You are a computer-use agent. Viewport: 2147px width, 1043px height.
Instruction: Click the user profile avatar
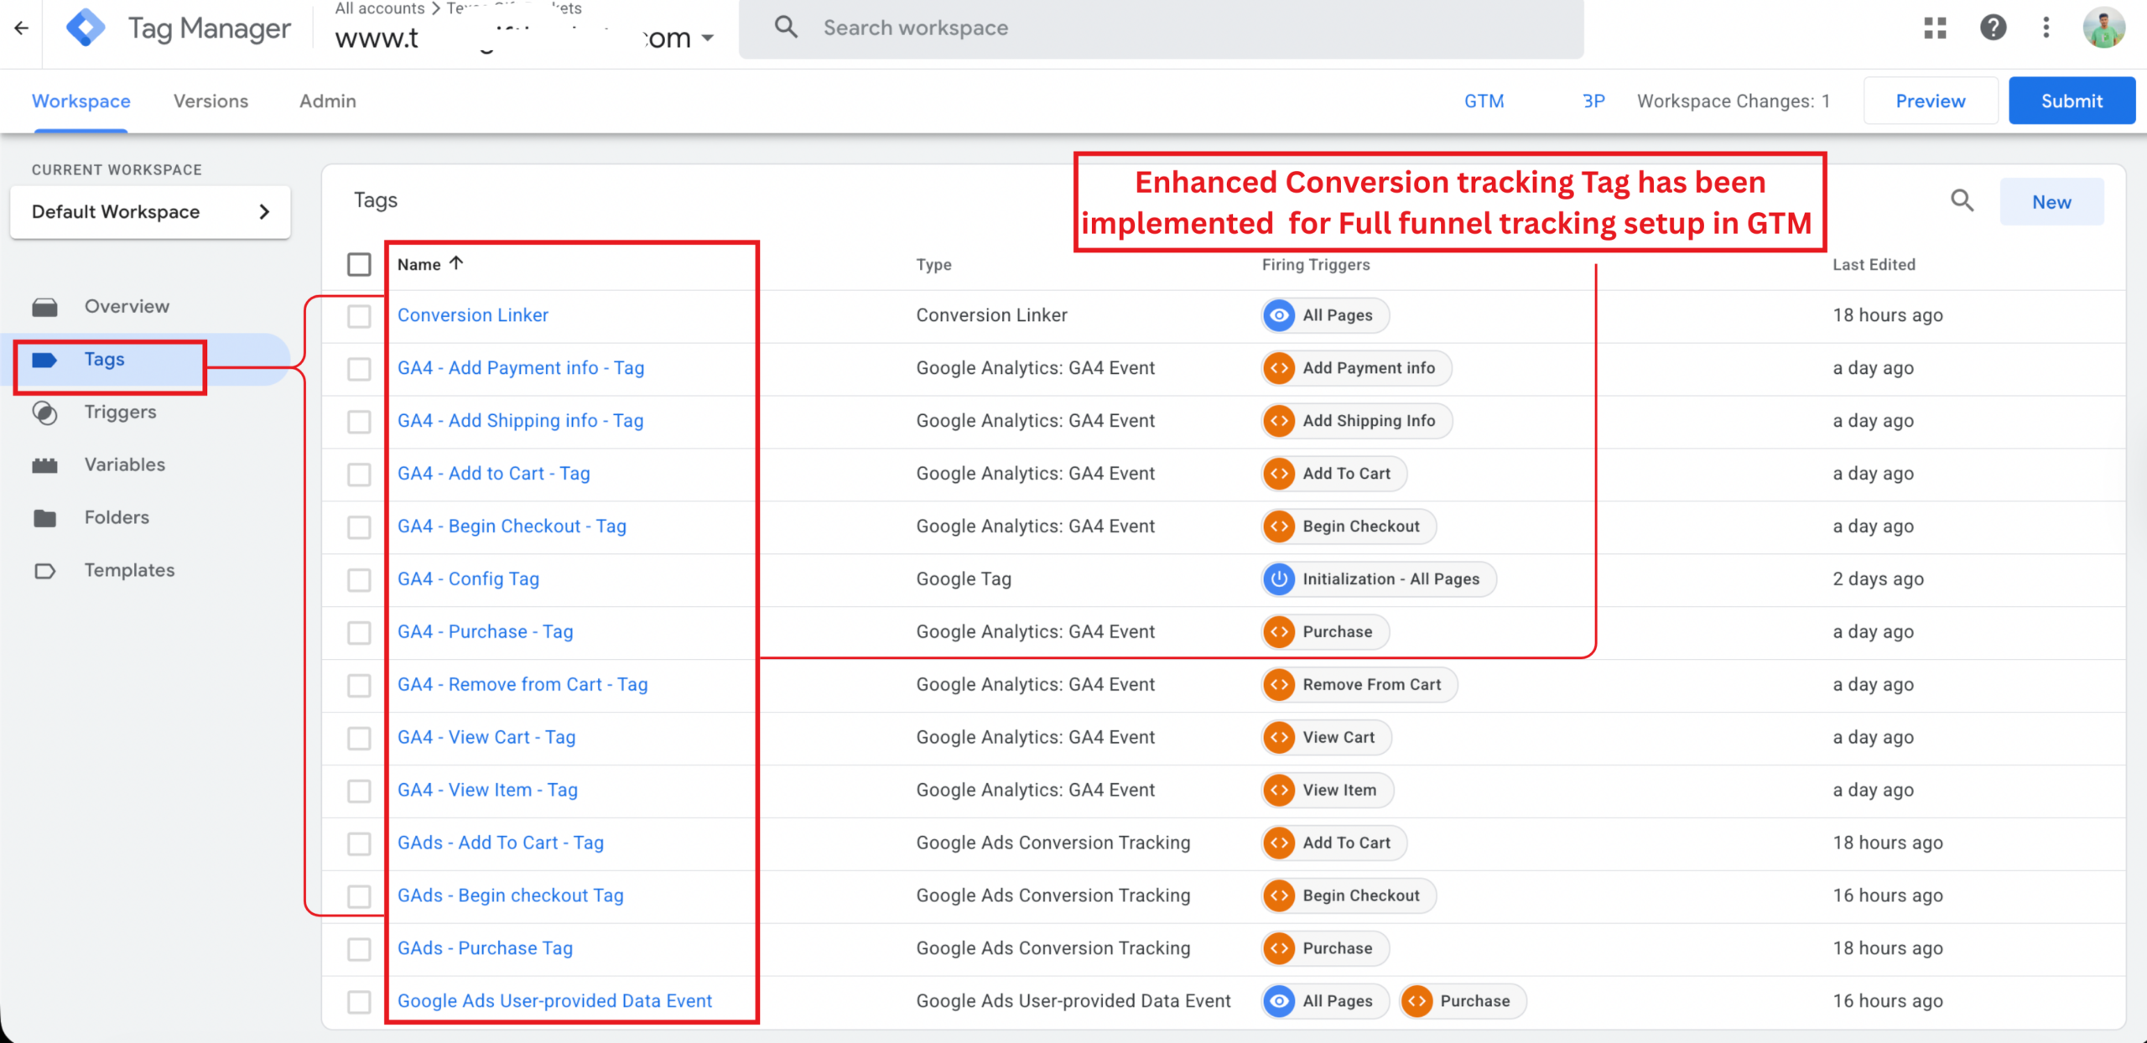tap(2103, 28)
